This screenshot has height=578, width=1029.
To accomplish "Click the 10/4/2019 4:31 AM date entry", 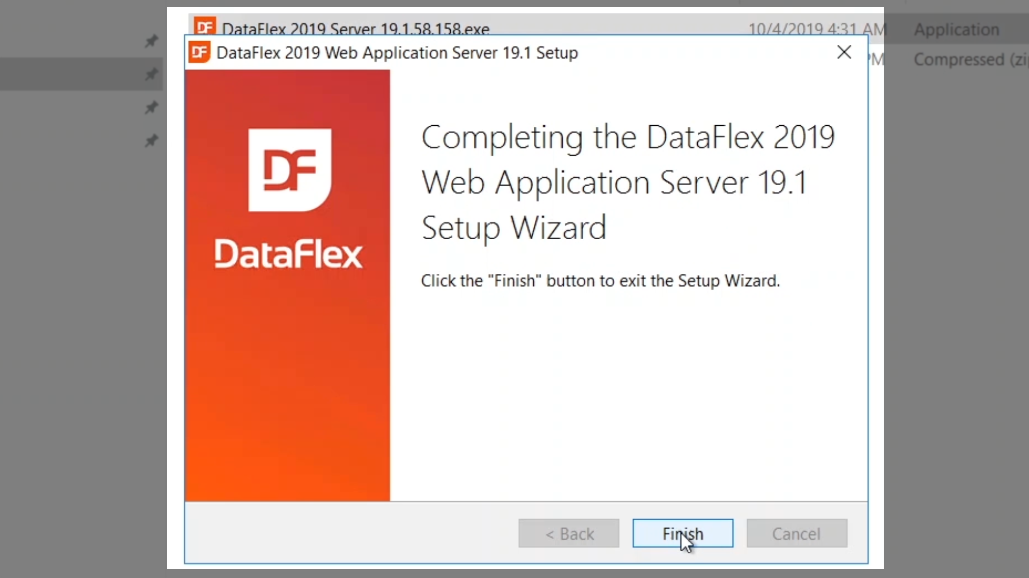I will pos(816,28).
